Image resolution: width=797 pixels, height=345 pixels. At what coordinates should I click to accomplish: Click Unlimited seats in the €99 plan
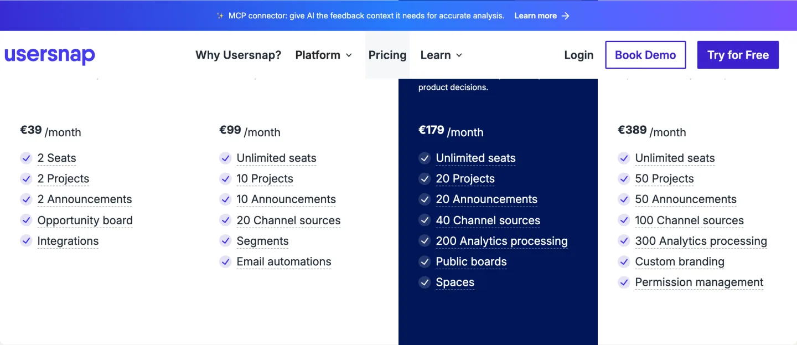click(x=276, y=158)
